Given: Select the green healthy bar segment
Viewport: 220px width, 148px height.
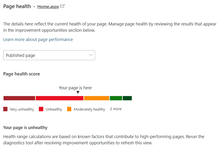Looking at the screenshot, I should point(116,98).
